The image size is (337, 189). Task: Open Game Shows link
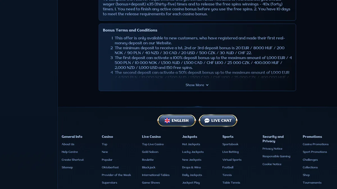coord(151,183)
